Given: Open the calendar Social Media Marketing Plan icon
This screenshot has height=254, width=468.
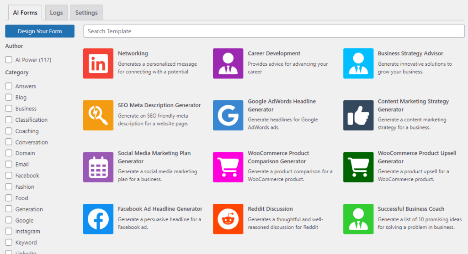Looking at the screenshot, I should (98, 167).
